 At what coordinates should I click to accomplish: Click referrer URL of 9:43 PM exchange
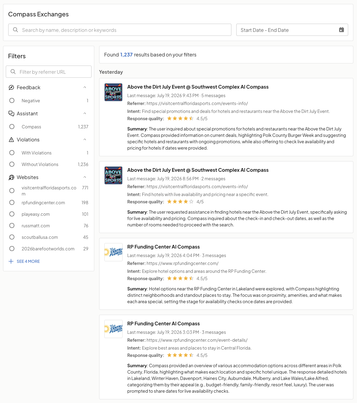click(x=197, y=103)
